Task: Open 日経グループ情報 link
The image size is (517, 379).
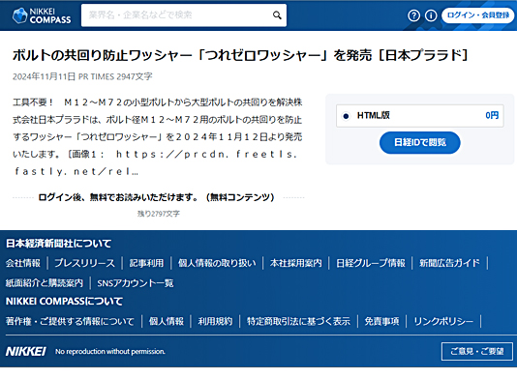Action: tap(371, 263)
